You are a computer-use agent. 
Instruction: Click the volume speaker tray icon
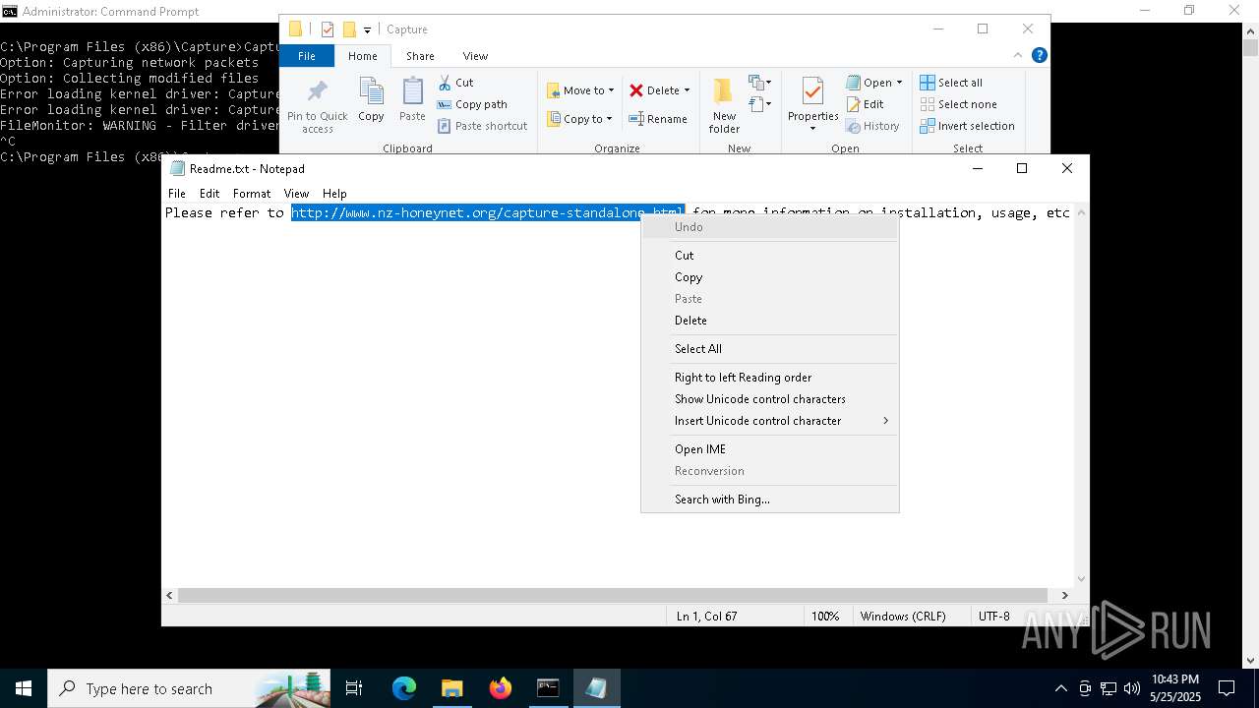click(x=1132, y=688)
